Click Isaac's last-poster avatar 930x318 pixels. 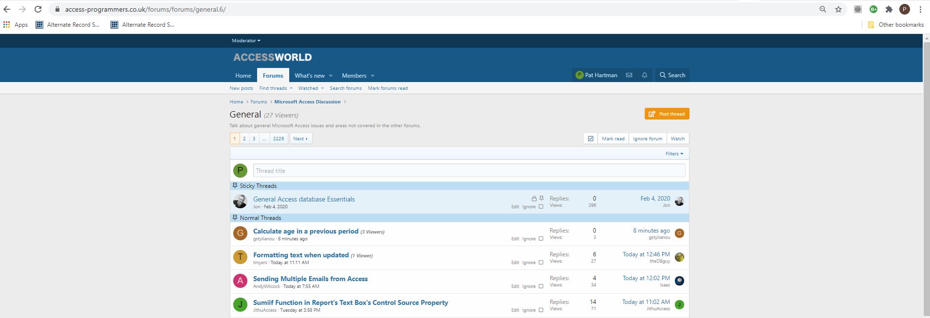(x=679, y=281)
